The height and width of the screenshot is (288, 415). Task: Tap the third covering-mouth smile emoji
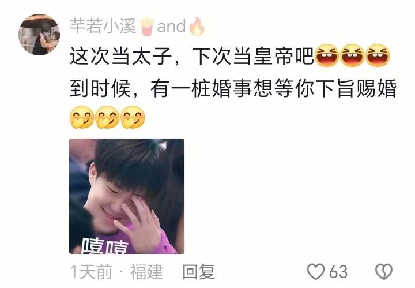coord(133,117)
